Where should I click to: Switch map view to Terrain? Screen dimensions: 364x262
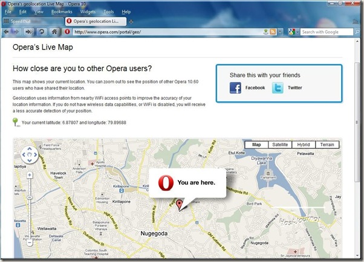coord(327,145)
